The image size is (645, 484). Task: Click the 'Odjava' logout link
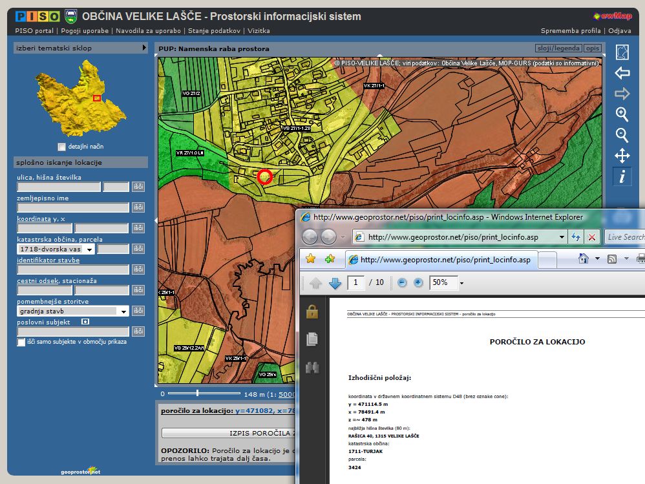click(x=620, y=30)
